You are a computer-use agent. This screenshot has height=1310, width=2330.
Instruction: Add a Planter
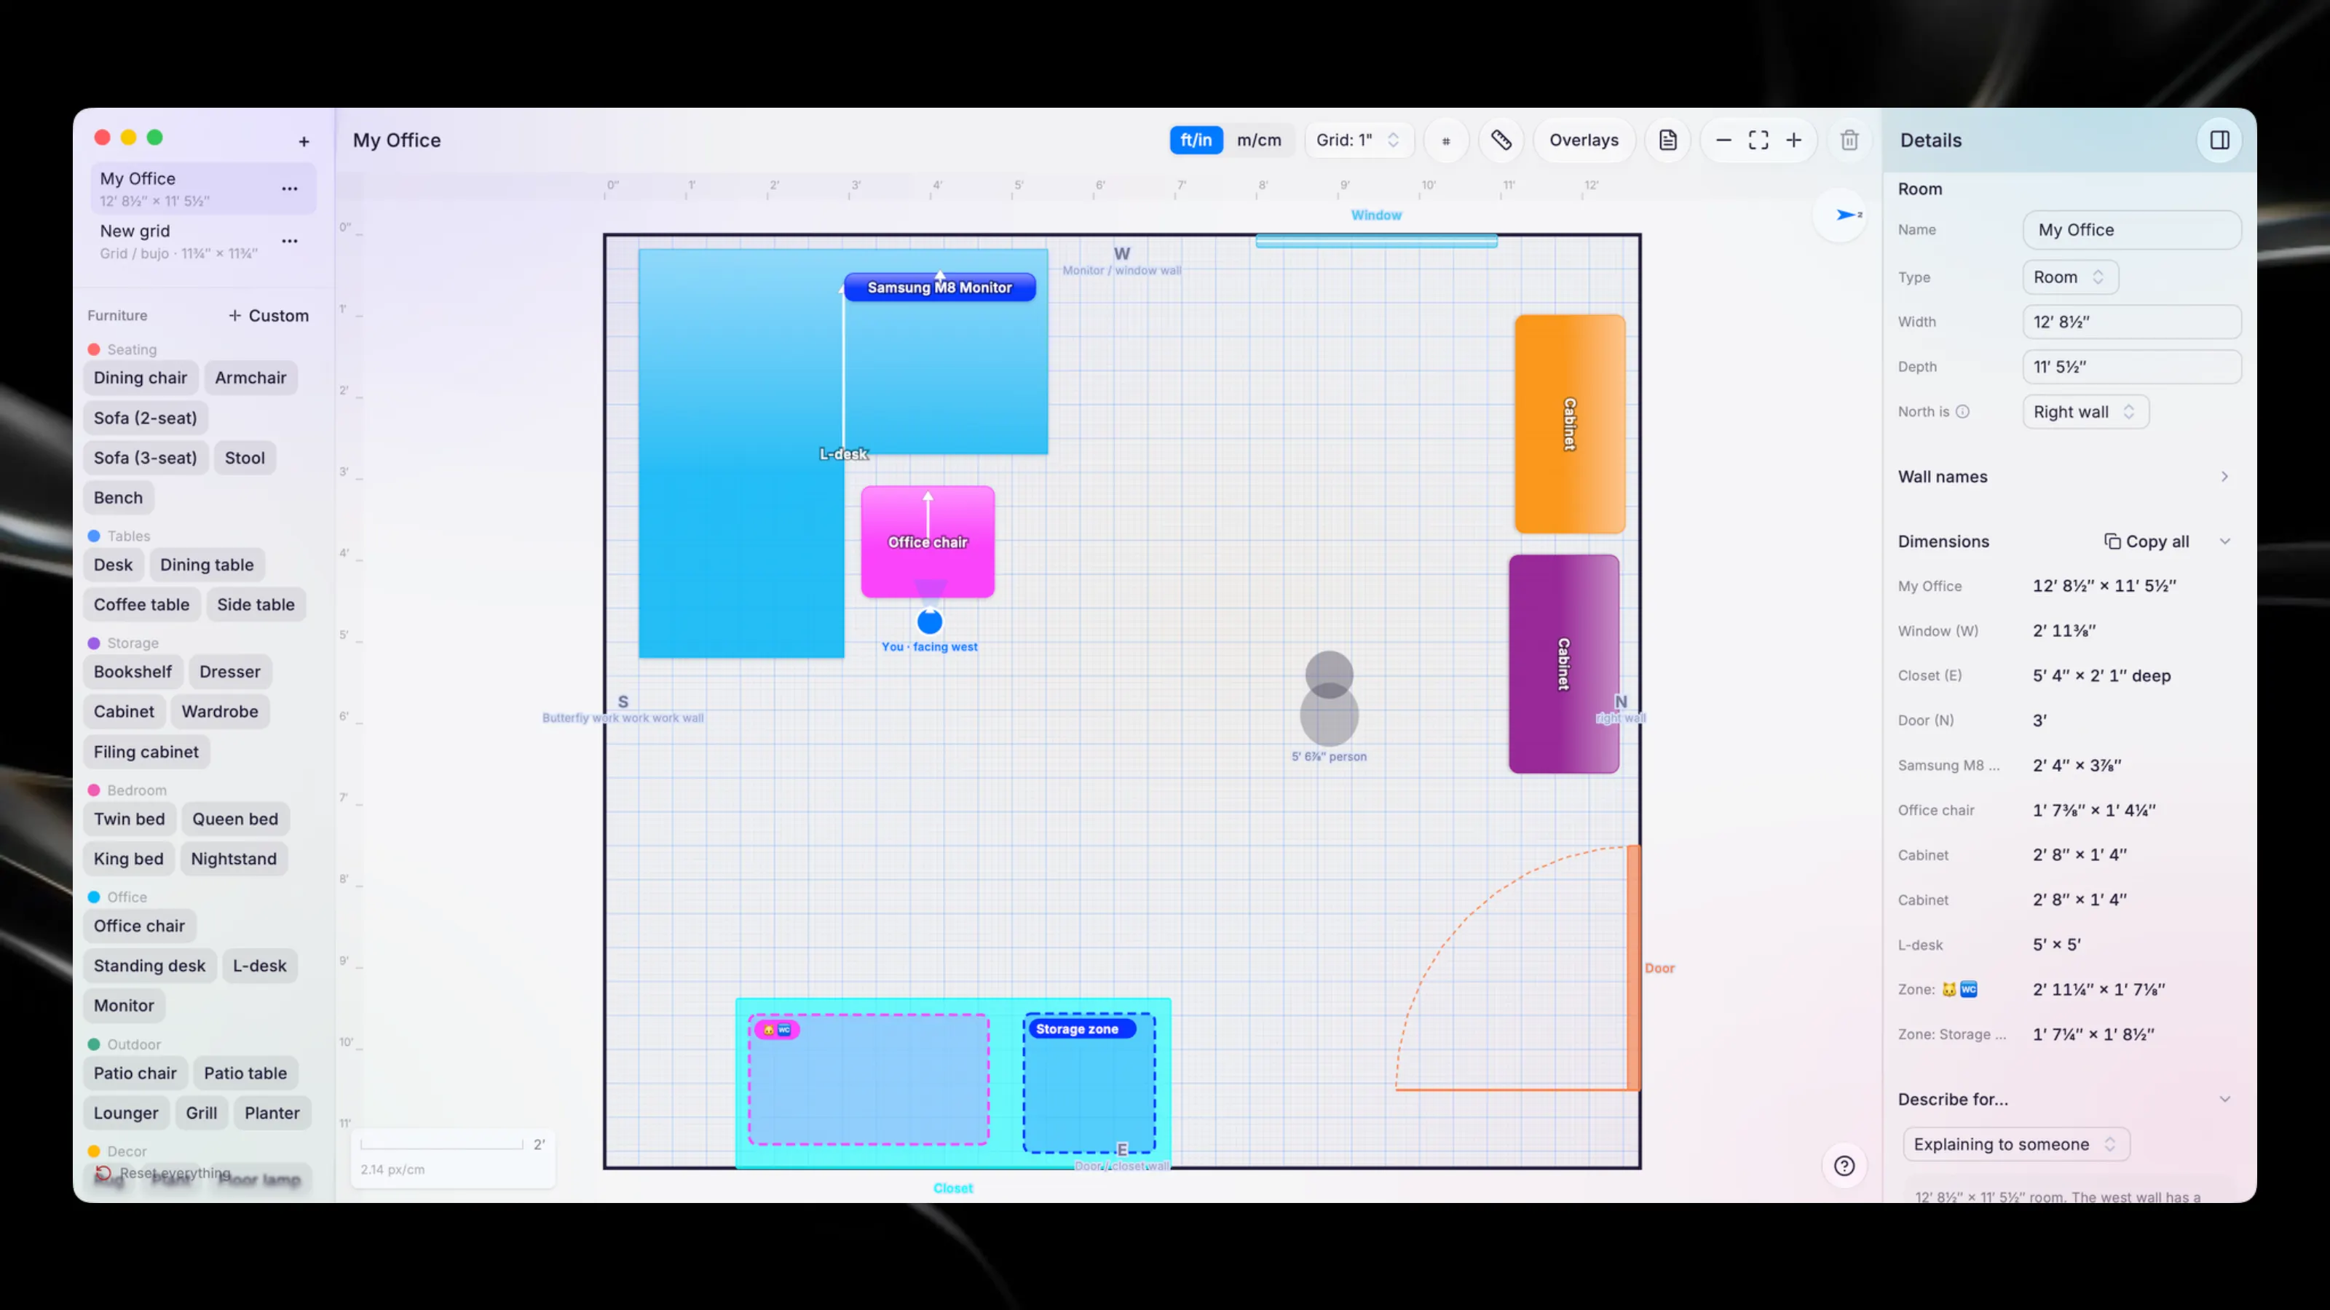pos(272,1113)
